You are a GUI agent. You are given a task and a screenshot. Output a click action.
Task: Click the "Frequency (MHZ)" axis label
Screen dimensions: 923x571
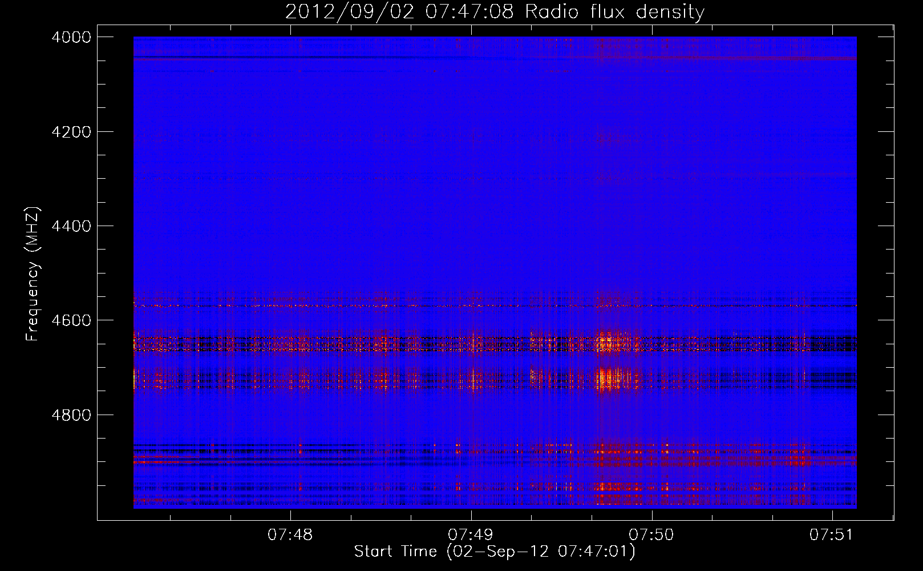point(33,274)
